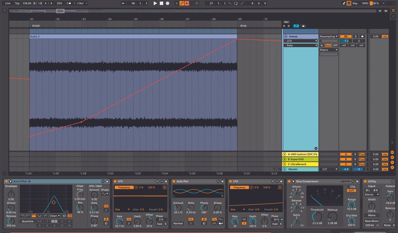Click the drop locator marker
Screen dimensions: 398x233
(x=238, y=26)
